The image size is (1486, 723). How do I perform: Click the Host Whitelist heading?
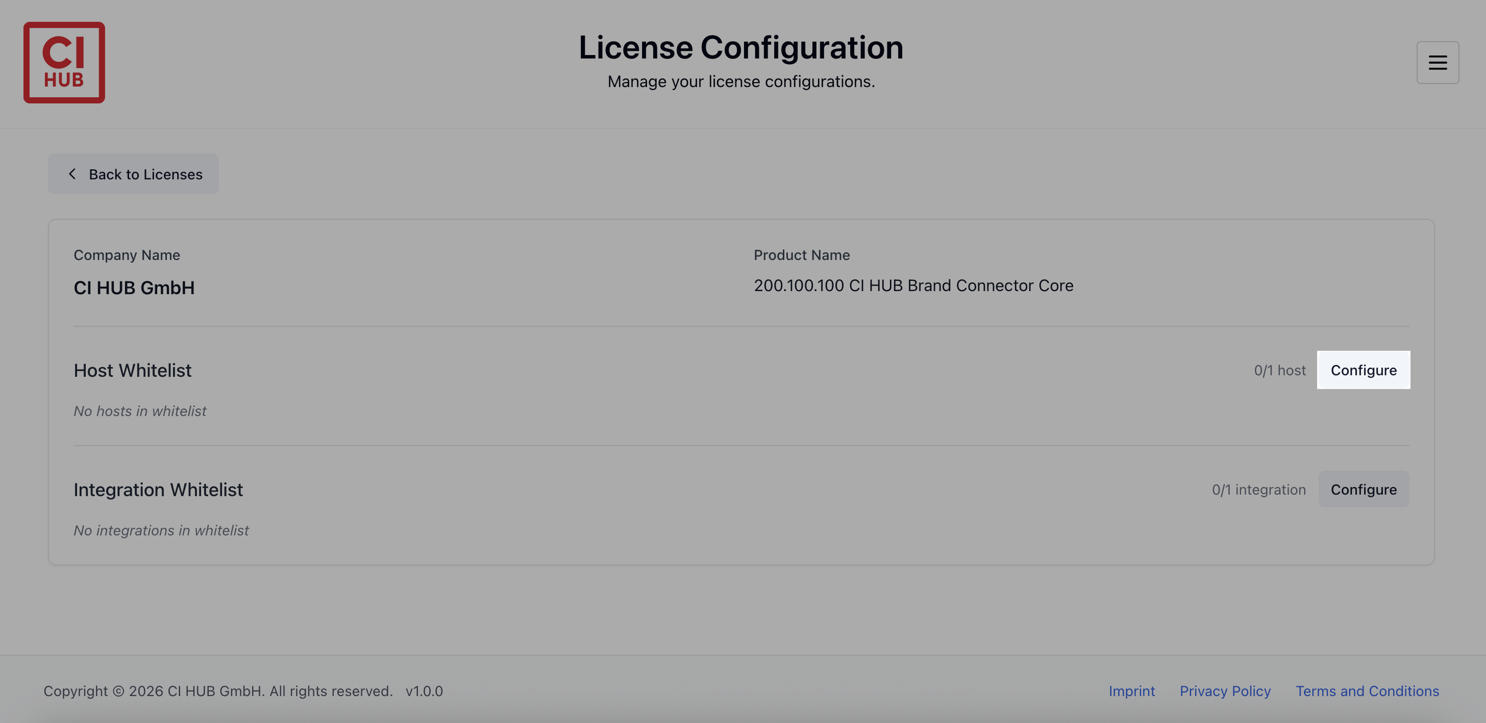132,370
